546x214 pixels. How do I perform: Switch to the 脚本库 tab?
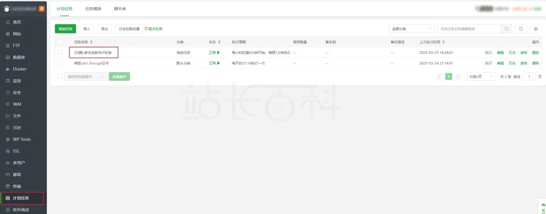119,9
